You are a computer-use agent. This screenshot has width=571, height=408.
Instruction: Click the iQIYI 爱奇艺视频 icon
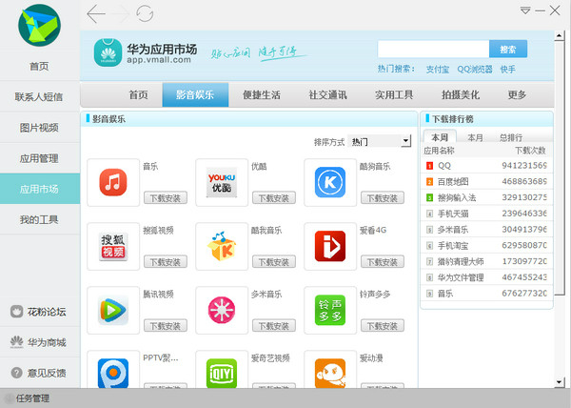pyautogui.click(x=222, y=373)
